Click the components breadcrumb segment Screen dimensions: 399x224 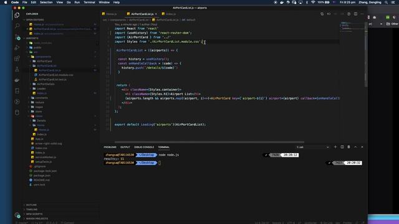pos(118,20)
